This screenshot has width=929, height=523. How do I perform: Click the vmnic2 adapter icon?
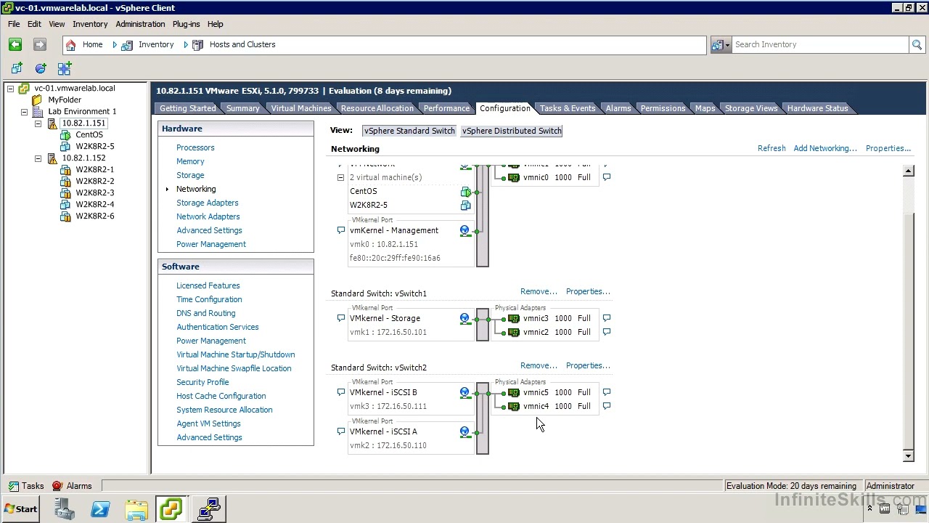514,332
